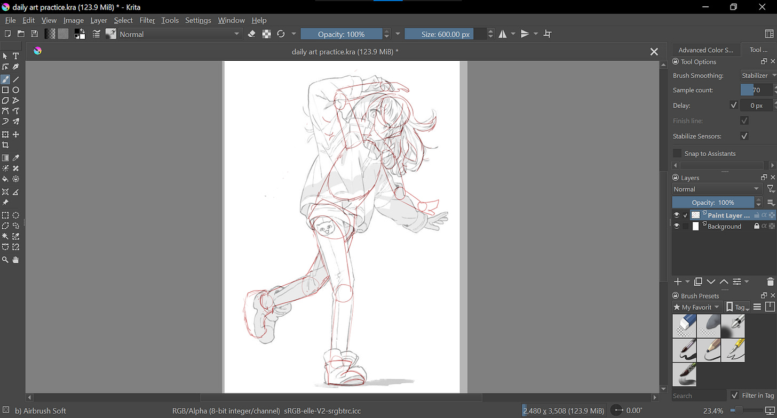
Task: Select the Freehand Brush tool
Action: 5,79
